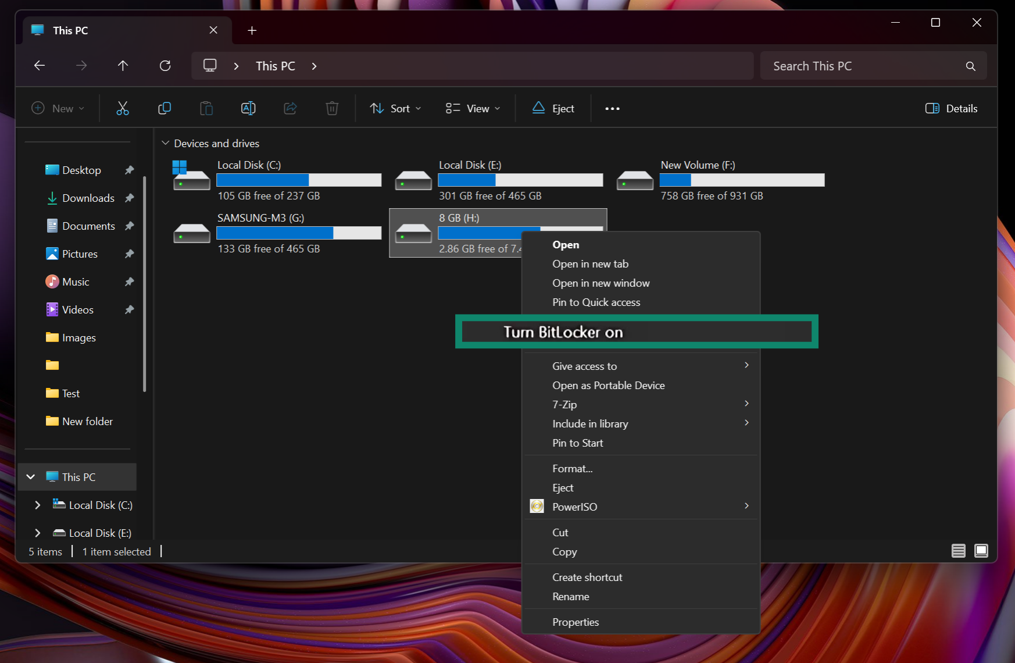Open the Sort dropdown
1015x663 pixels.
pyautogui.click(x=395, y=108)
